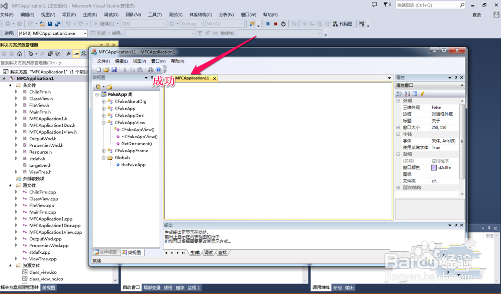This screenshot has height=294, width=501.
Task: Click blue Help question icon in MFCApplication11
Action: pos(158,70)
